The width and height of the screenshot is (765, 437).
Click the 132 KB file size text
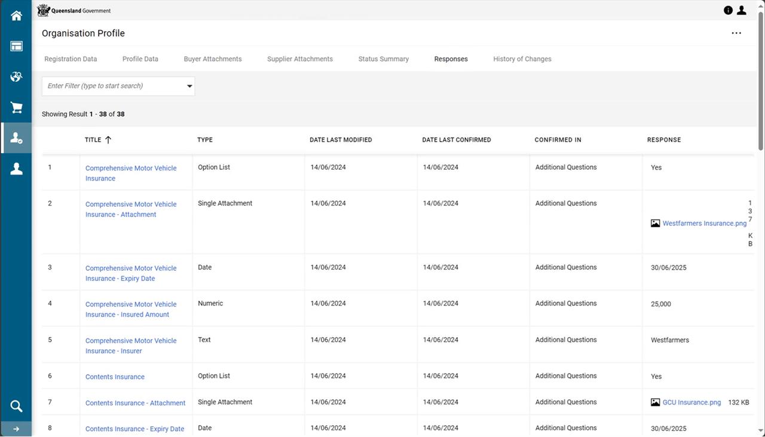tap(739, 402)
